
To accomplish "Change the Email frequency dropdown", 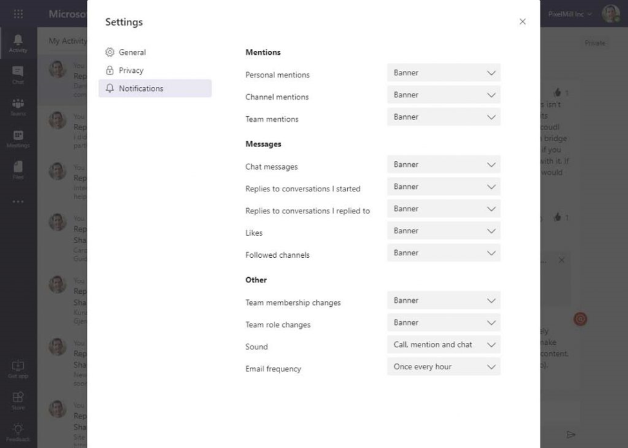I will pos(443,367).
